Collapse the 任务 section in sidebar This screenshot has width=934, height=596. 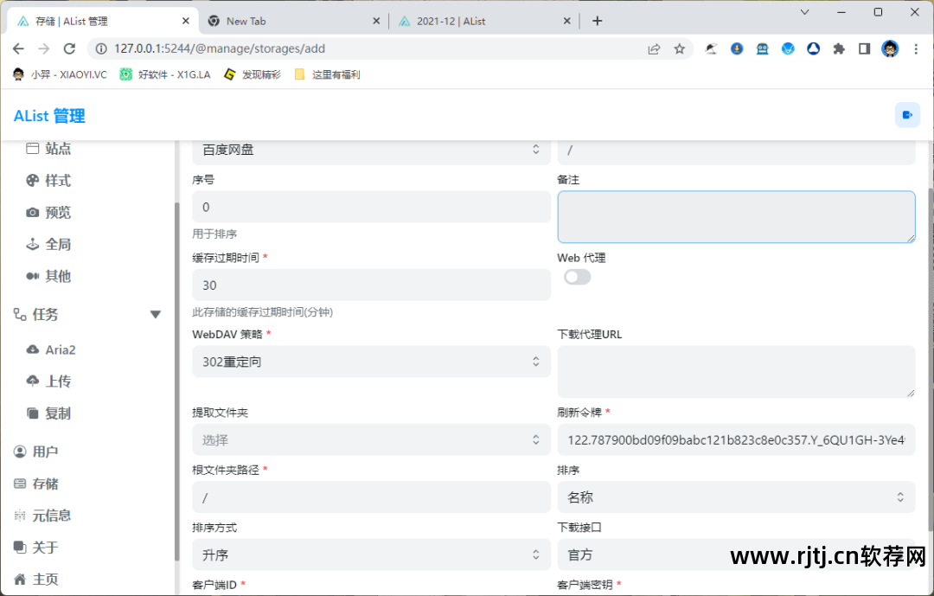pos(155,315)
